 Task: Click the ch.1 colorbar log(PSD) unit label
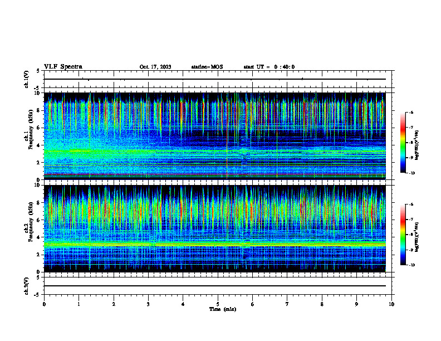pos(417,145)
